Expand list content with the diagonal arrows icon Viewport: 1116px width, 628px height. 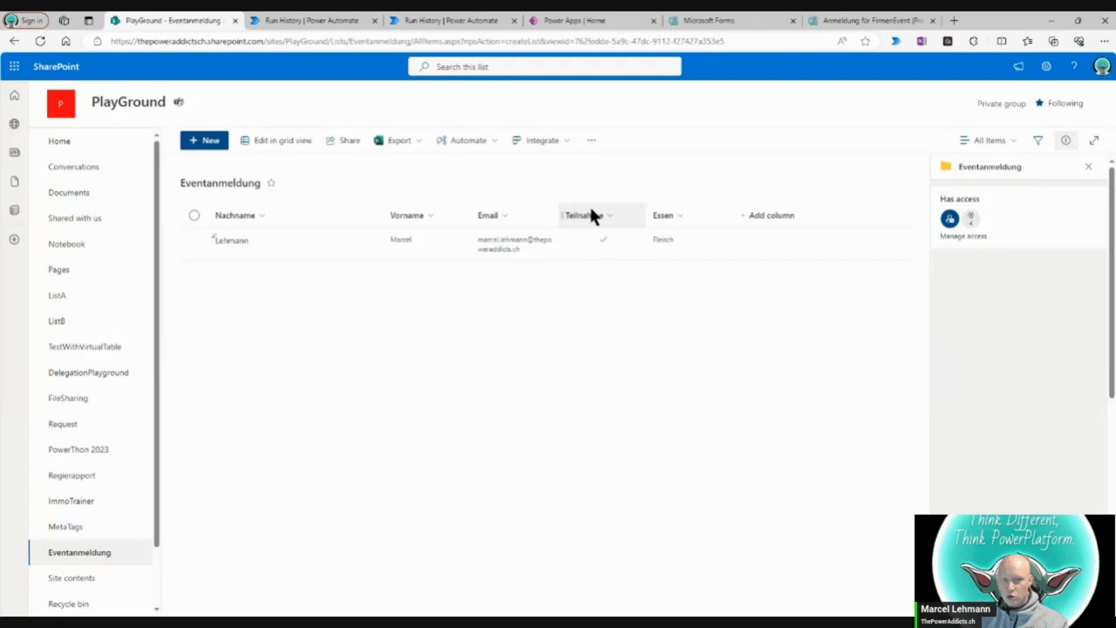[1094, 140]
